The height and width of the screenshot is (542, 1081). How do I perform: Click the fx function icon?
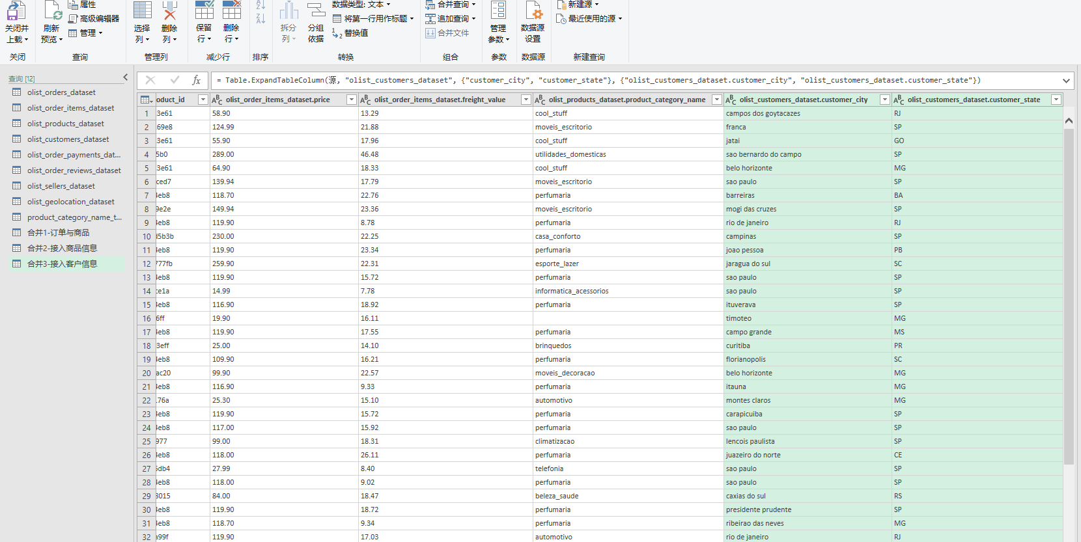197,80
